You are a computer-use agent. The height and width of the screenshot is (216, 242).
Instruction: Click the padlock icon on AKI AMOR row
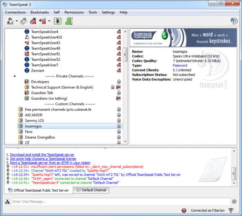[x=119, y=115]
